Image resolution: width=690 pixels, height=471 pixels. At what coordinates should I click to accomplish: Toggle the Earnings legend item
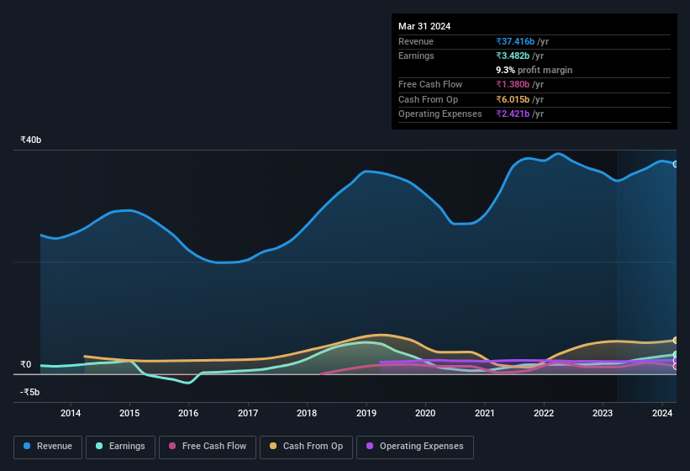click(x=120, y=447)
